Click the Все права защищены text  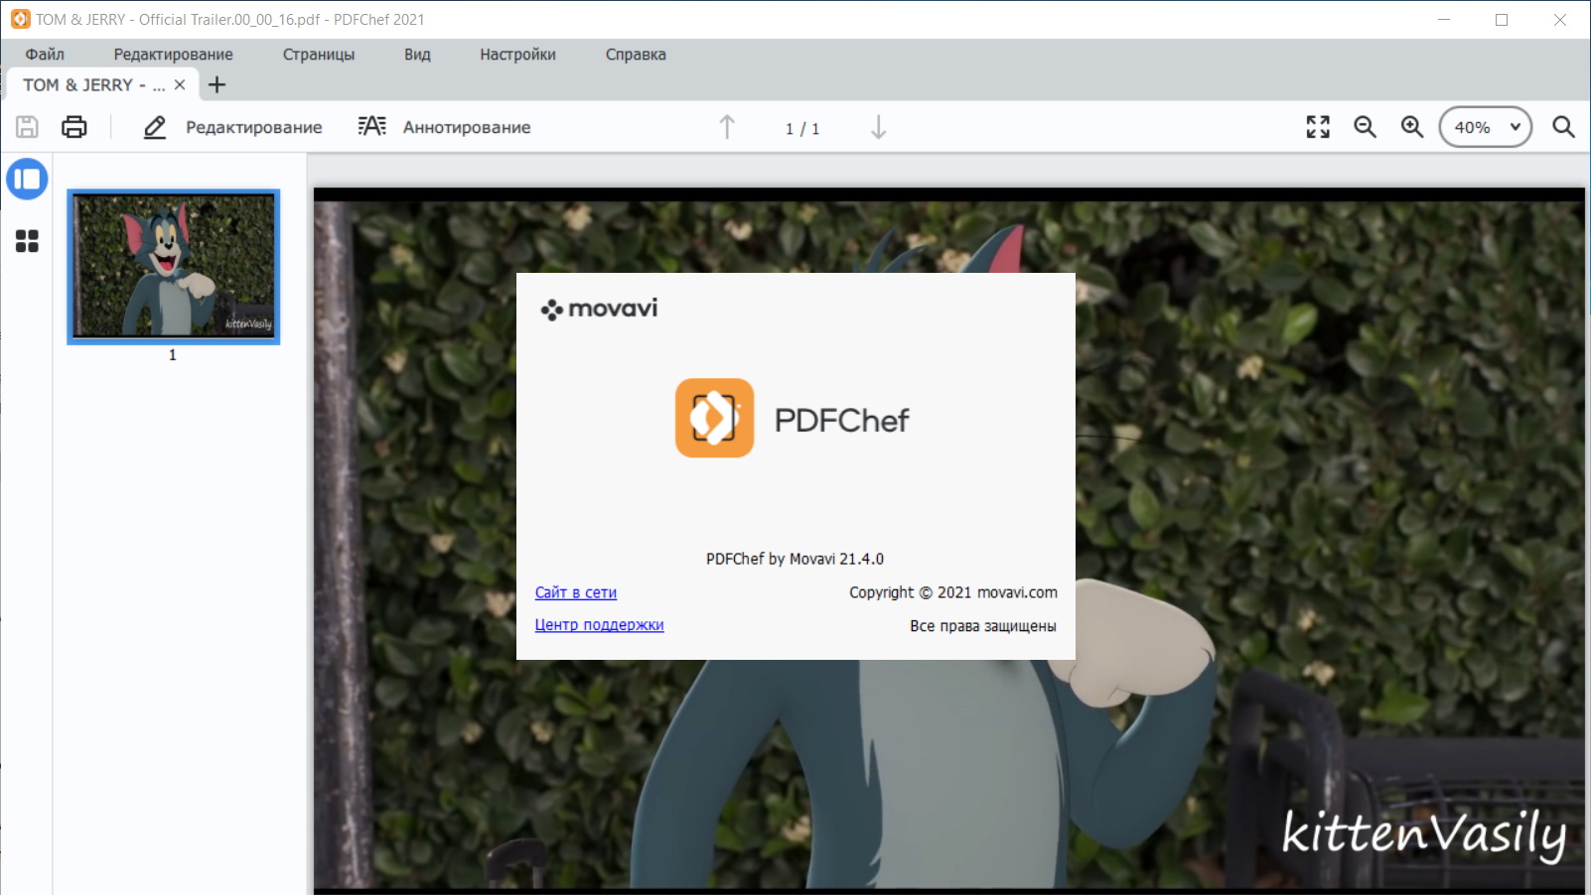coord(983,626)
